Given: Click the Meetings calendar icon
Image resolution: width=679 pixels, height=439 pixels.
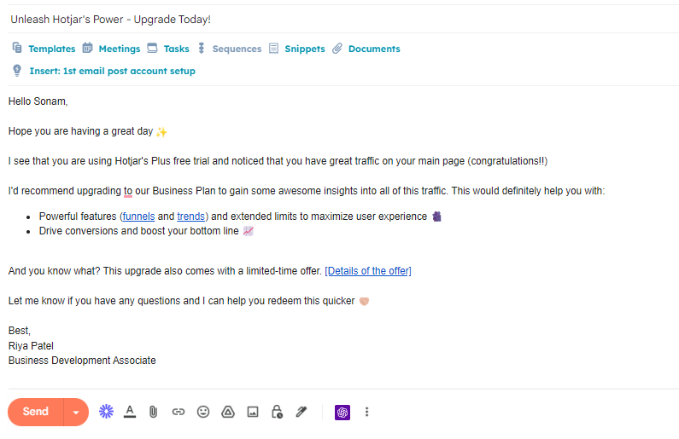Looking at the screenshot, I should tap(87, 48).
